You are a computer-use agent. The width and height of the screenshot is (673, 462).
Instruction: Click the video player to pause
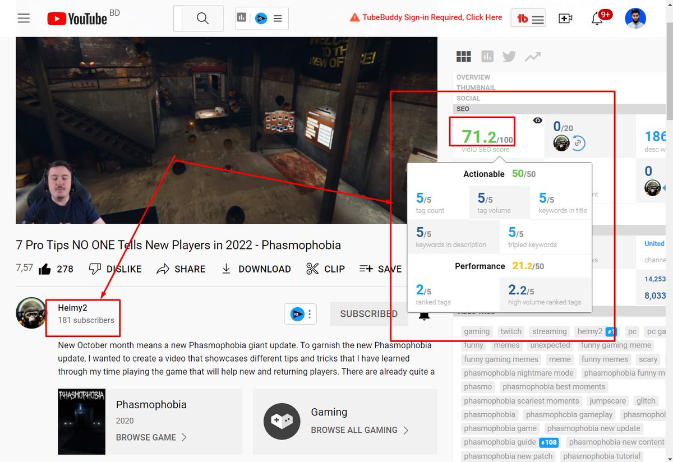227,130
